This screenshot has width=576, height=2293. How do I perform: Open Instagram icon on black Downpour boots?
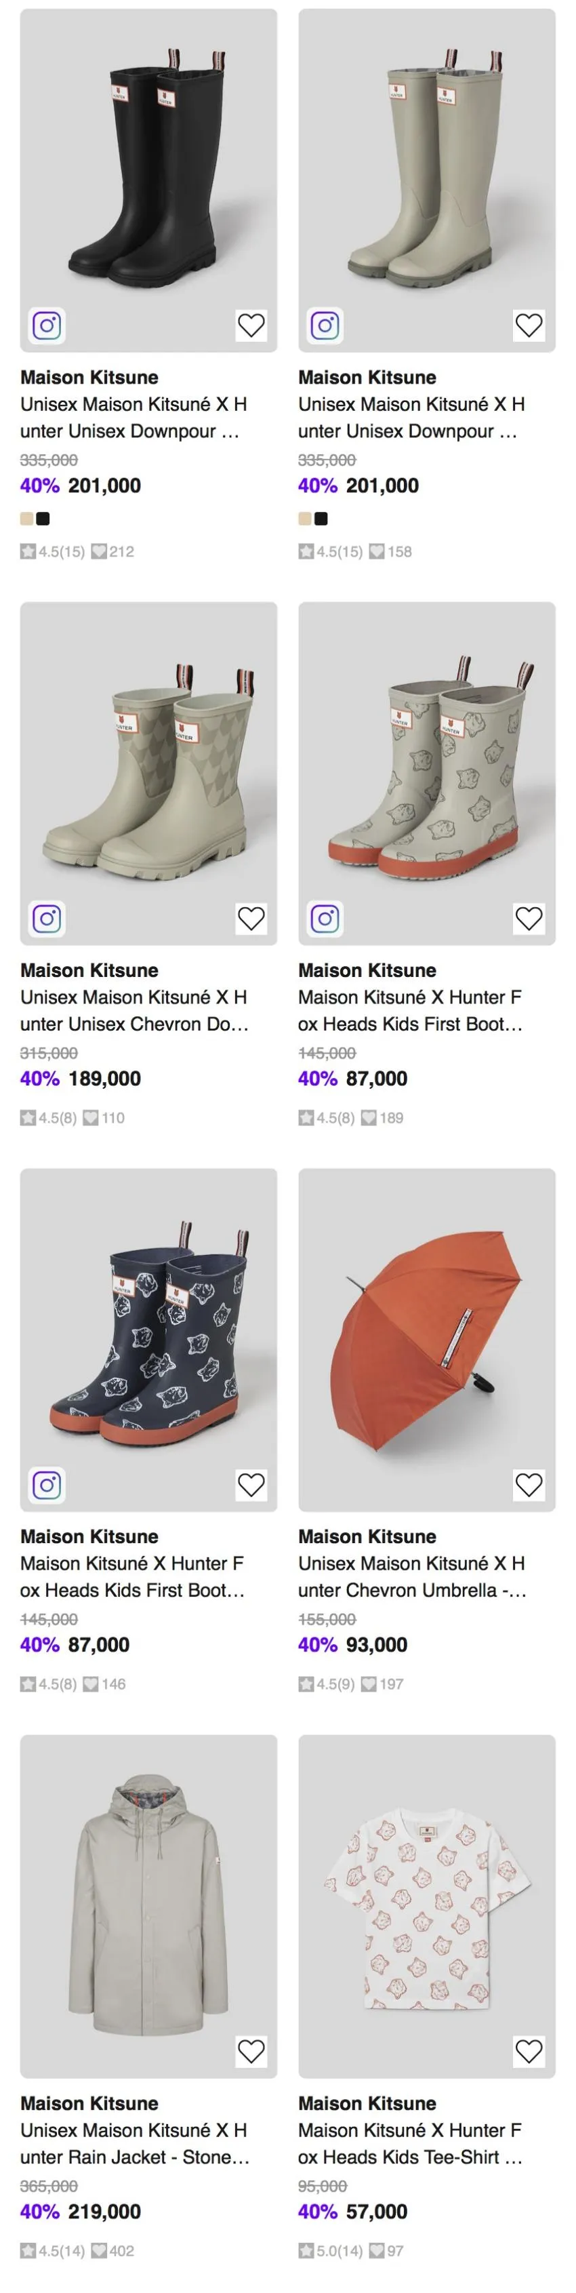[47, 325]
